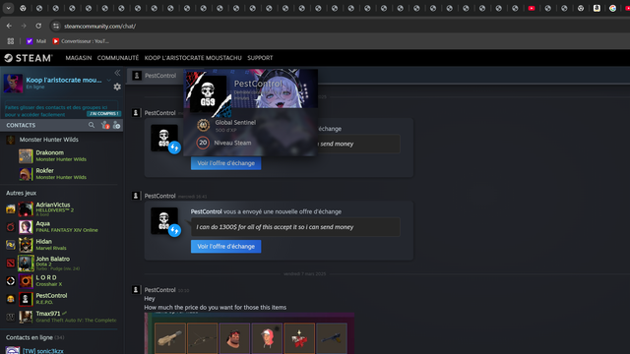630x354 pixels.
Task: Click the Dota 2 icon beside John Balatro
Action: [11, 264]
